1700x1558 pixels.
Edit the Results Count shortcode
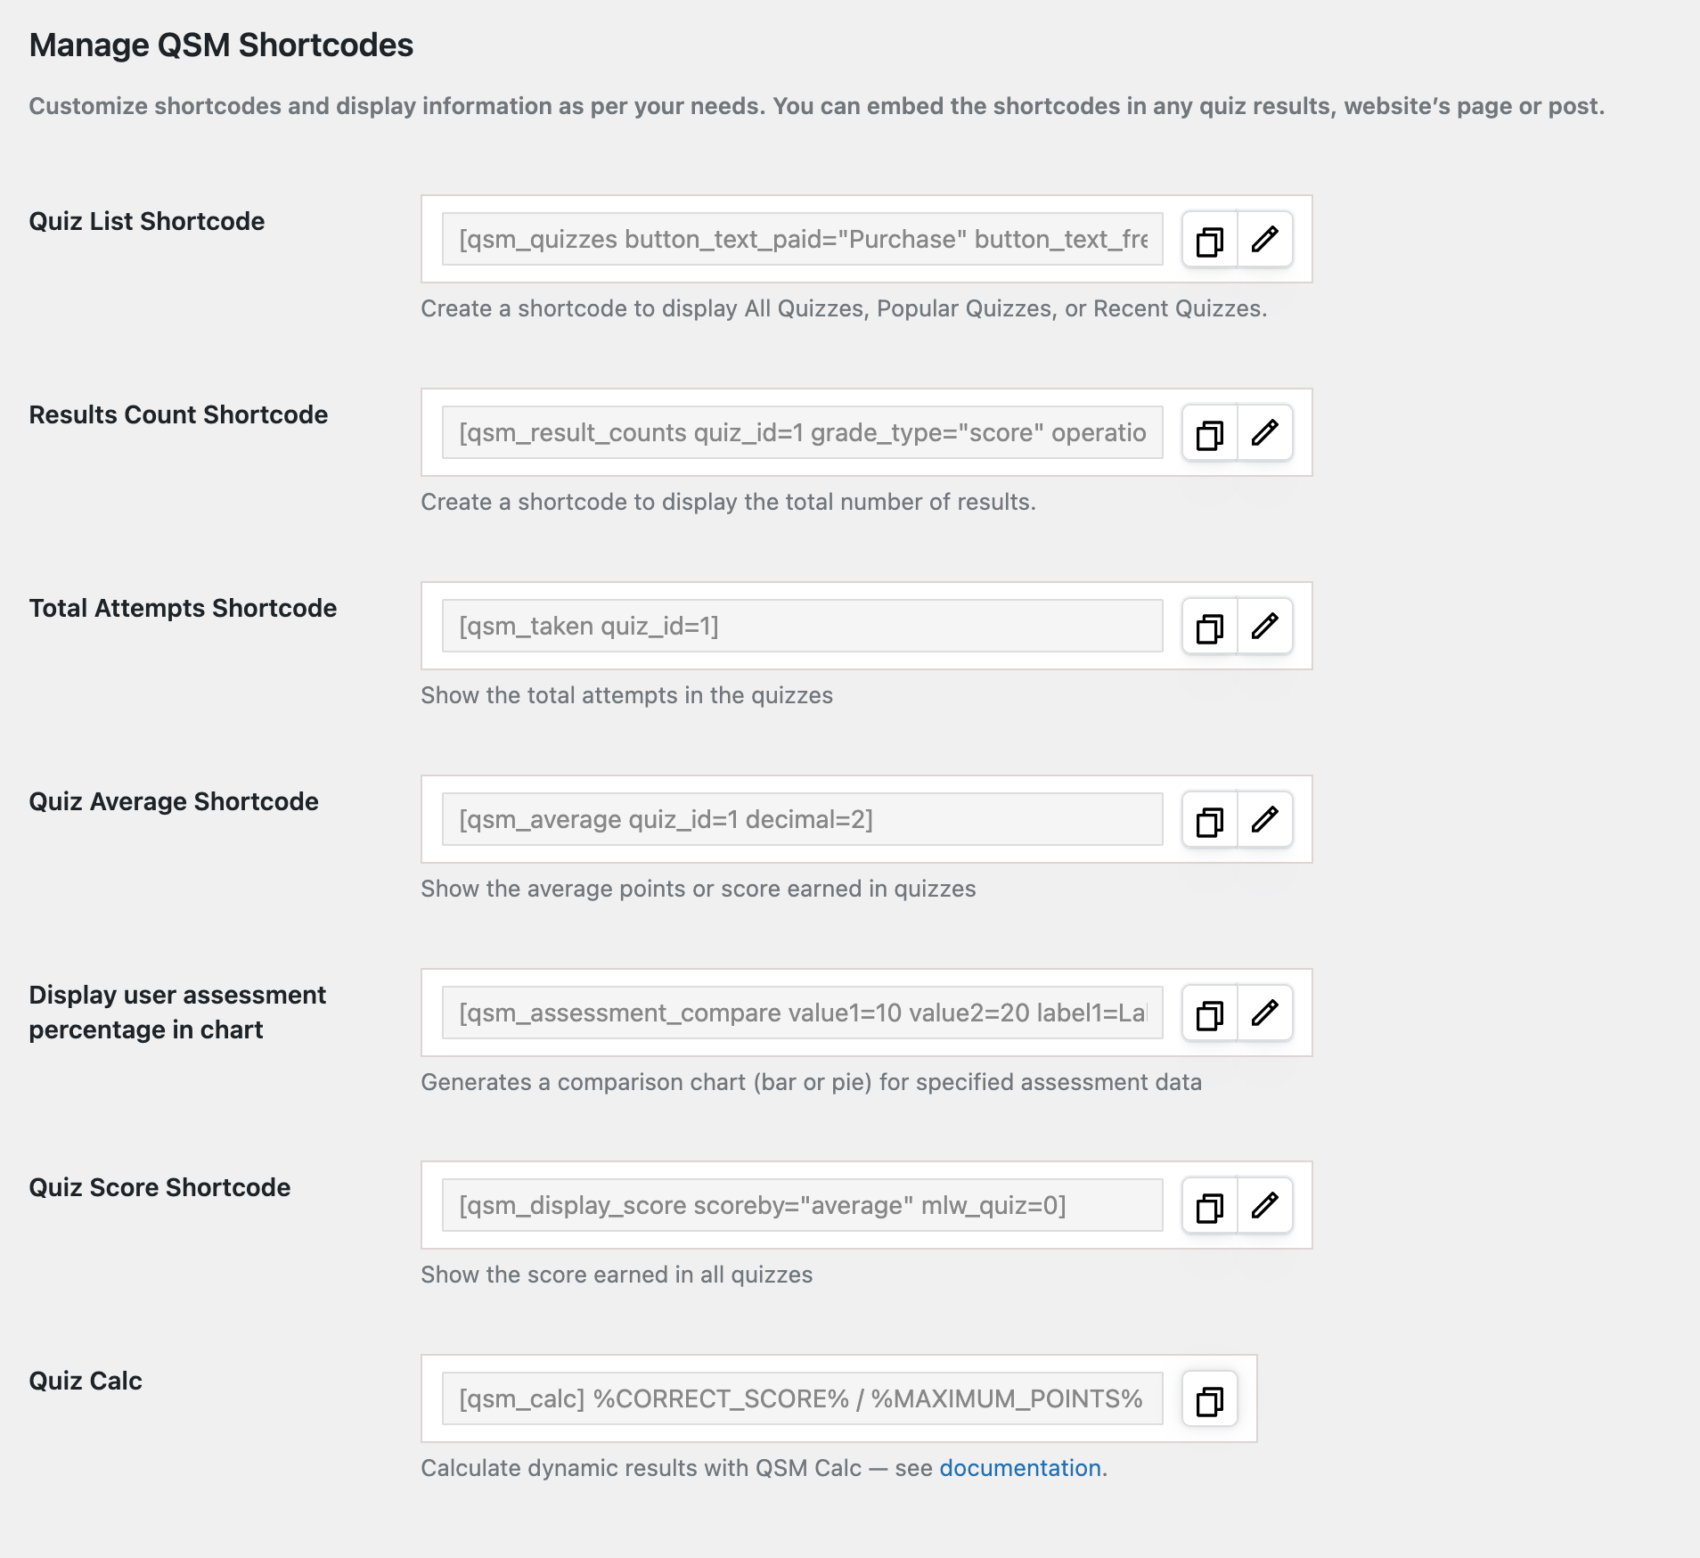(x=1264, y=433)
